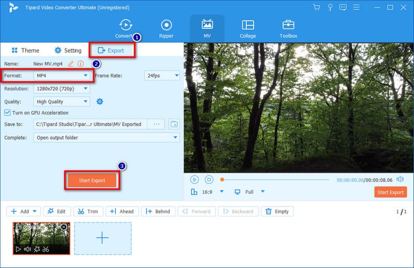Open the Collage module
414x268 pixels.
[x=248, y=29]
